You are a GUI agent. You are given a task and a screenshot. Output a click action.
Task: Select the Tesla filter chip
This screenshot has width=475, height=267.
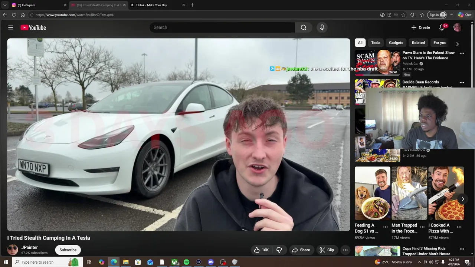pyautogui.click(x=376, y=43)
